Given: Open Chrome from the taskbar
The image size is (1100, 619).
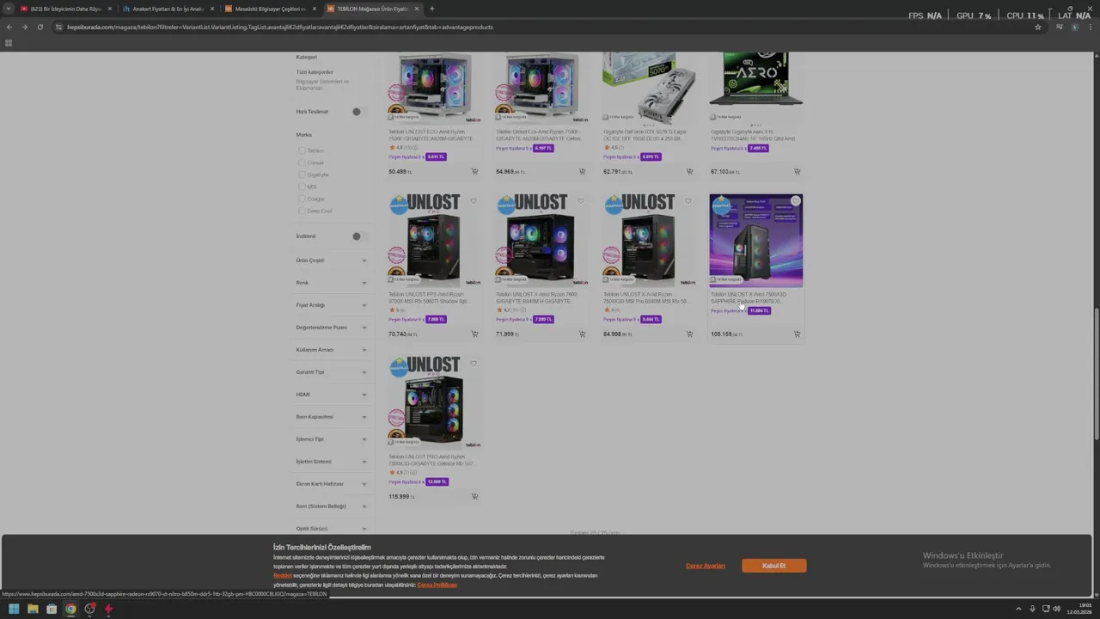Looking at the screenshot, I should 70,609.
